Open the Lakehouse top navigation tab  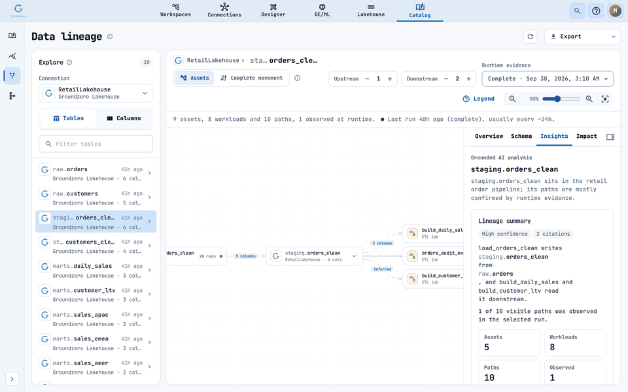tap(371, 11)
